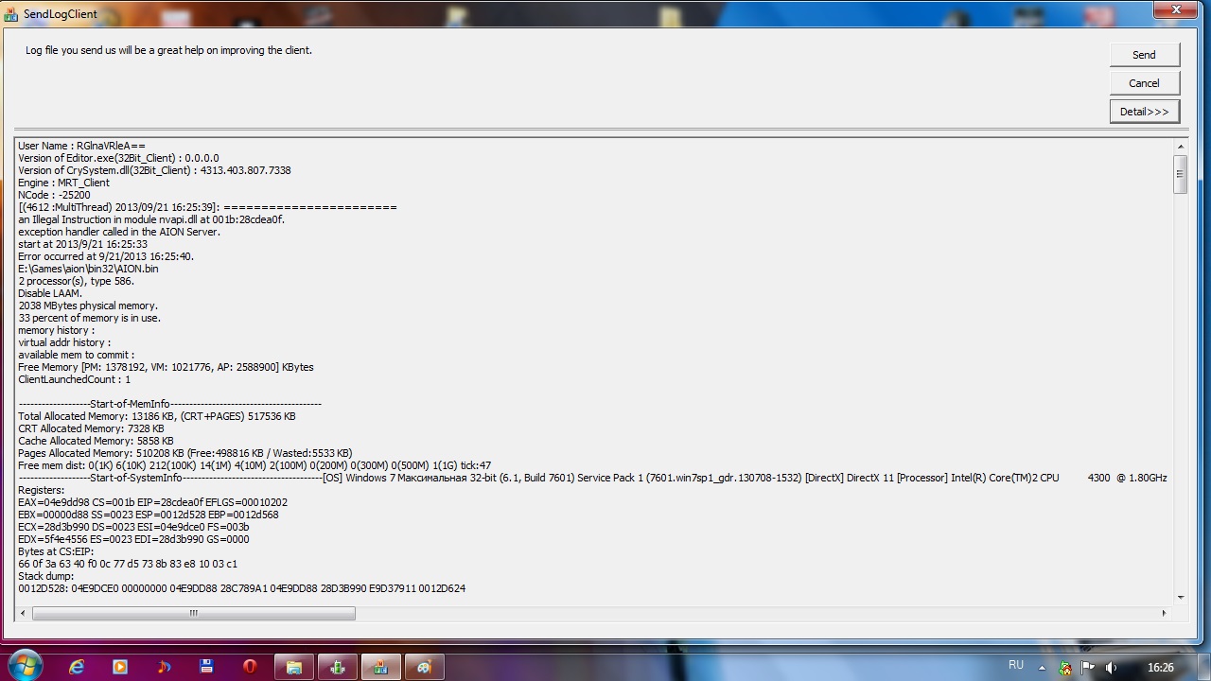Click the house tray icon
Screen dimensions: 1211x681
(x=1065, y=668)
